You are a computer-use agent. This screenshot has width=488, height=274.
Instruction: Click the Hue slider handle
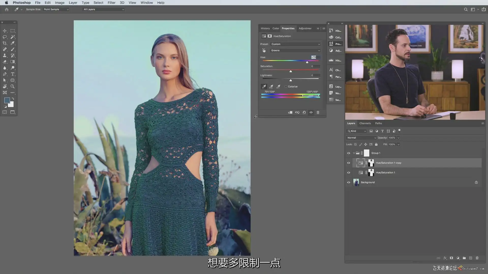(307, 62)
